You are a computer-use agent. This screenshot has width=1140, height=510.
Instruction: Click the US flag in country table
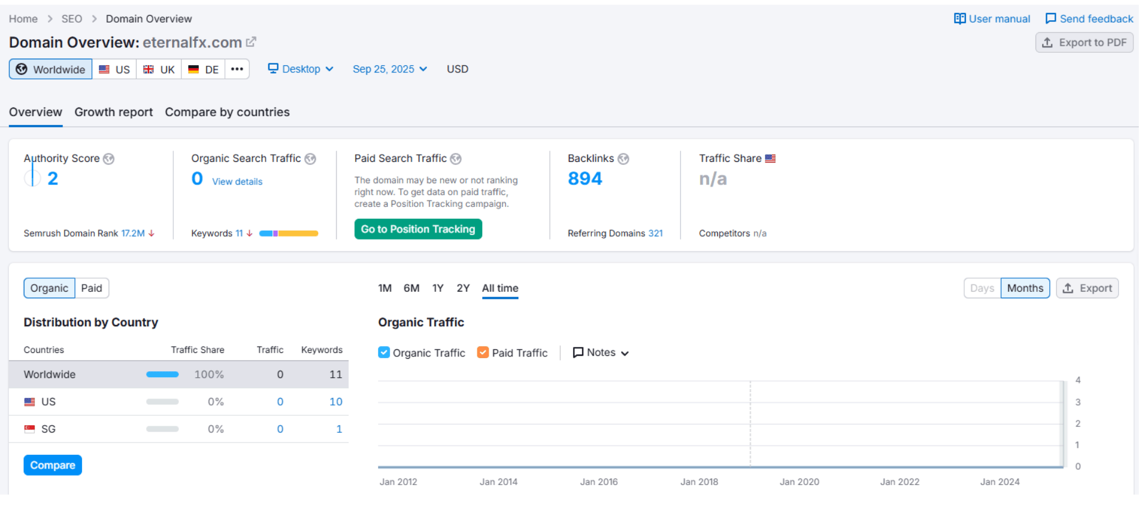tap(30, 402)
